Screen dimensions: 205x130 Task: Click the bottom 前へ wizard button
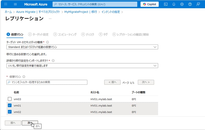pos(13,123)
